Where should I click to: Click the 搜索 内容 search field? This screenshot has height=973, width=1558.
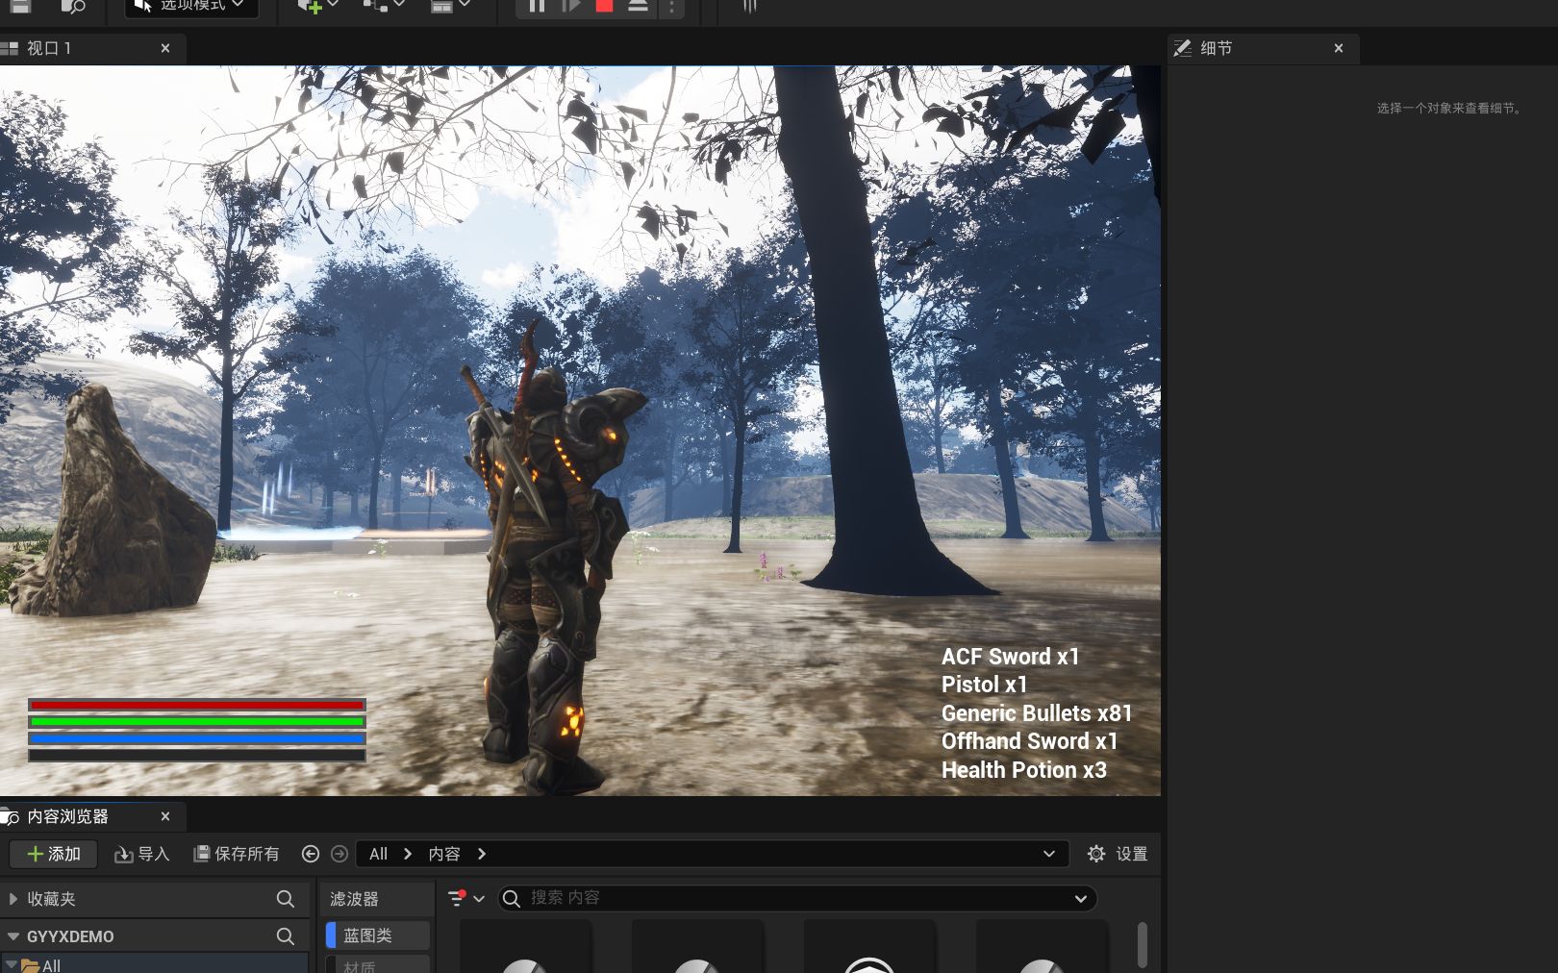pos(789,898)
